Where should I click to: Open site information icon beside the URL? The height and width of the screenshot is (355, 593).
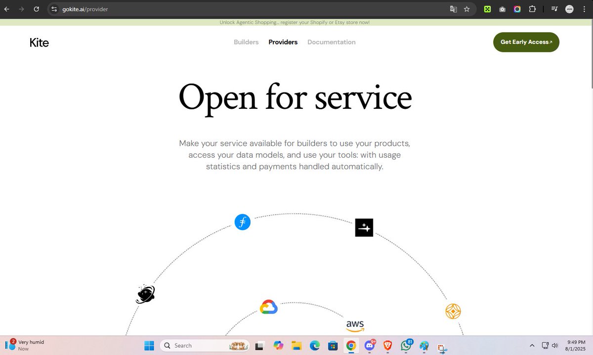tap(54, 9)
